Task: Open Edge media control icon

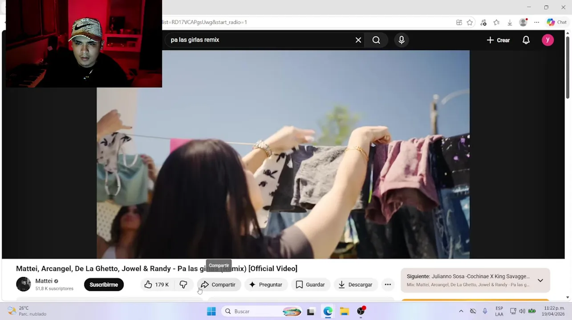Action: coord(483,22)
